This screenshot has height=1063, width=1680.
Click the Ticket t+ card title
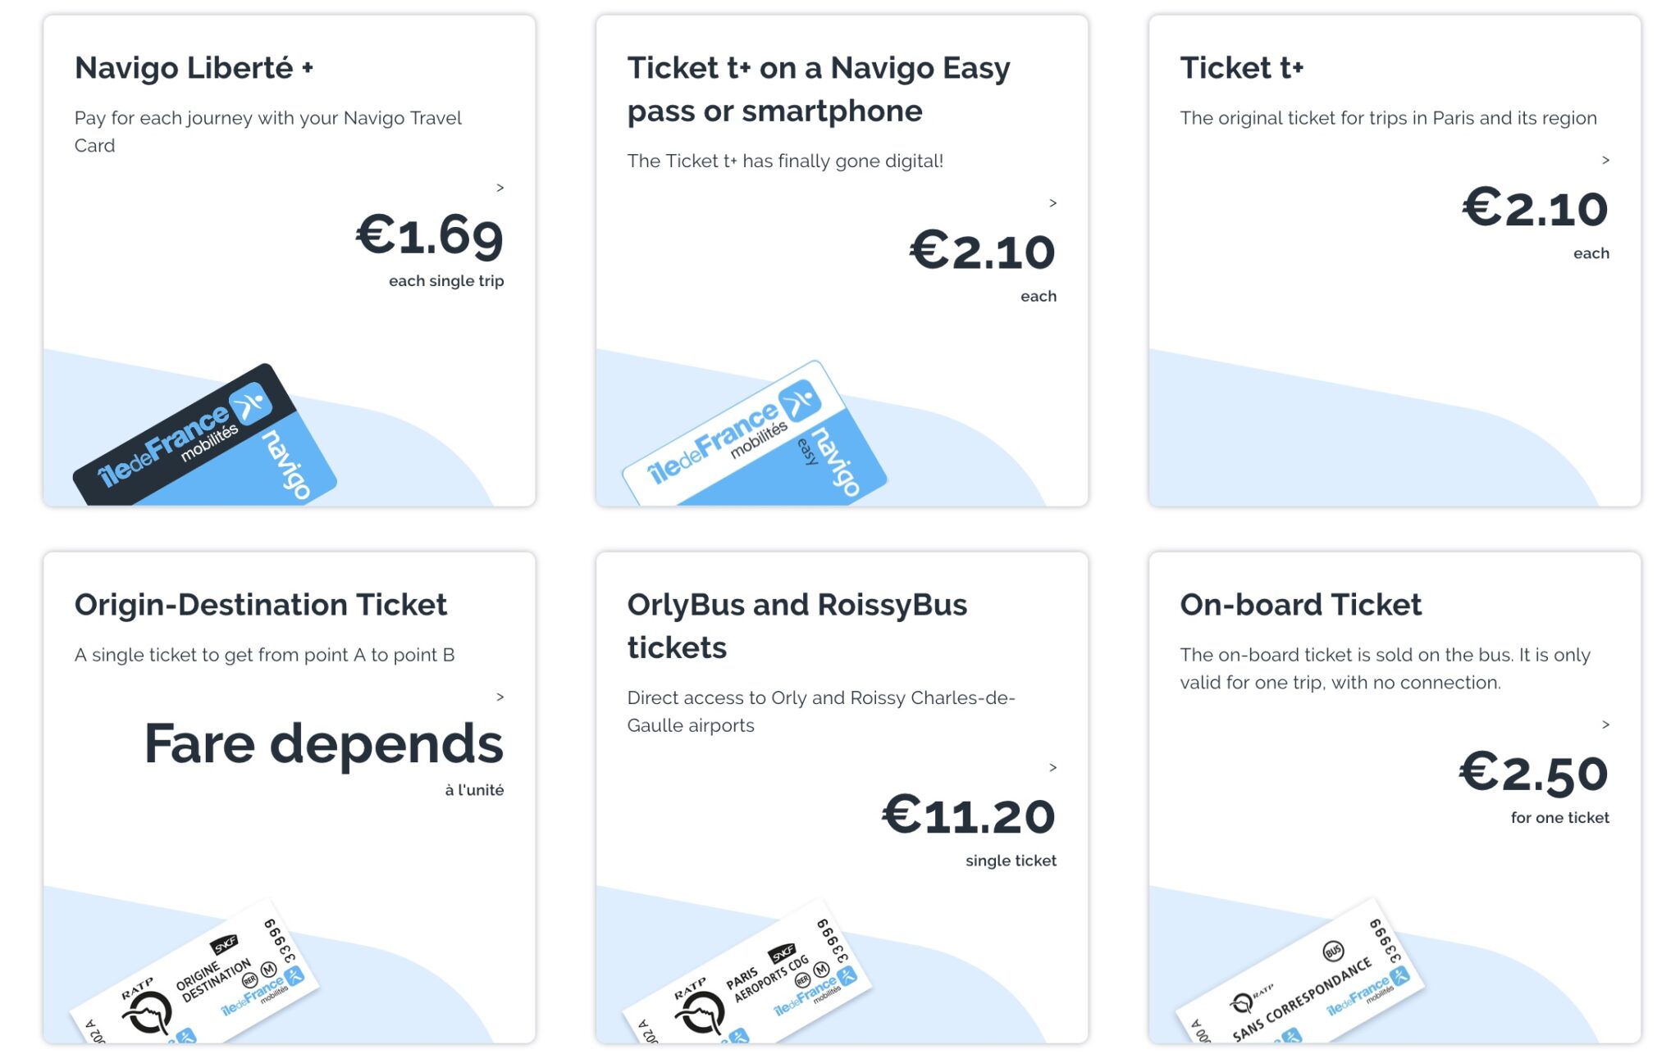click(1243, 68)
